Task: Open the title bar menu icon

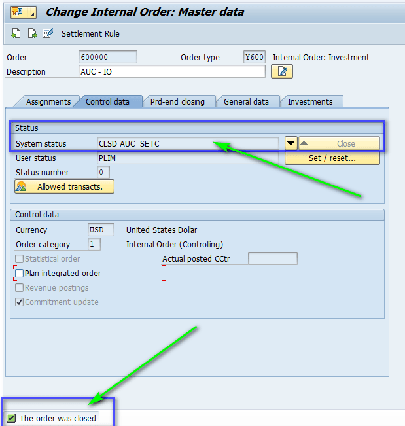Action: click(x=19, y=12)
